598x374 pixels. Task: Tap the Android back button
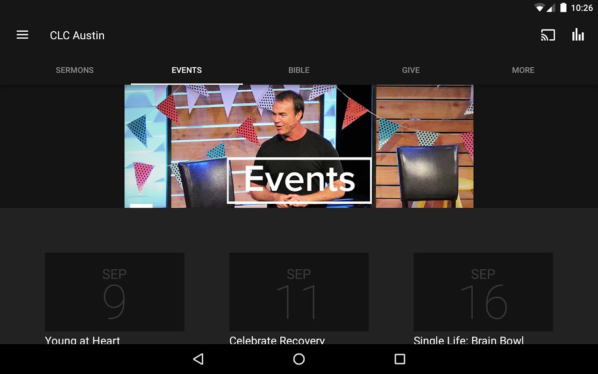(199, 359)
